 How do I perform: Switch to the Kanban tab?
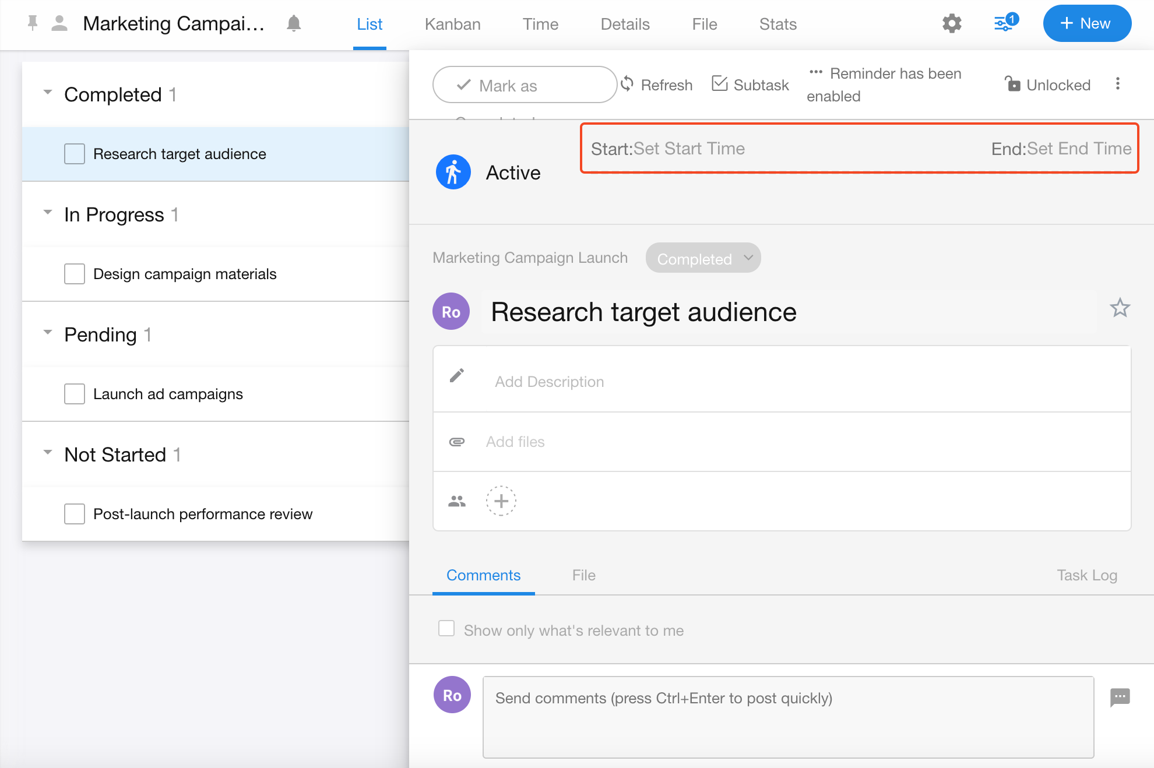(x=452, y=24)
